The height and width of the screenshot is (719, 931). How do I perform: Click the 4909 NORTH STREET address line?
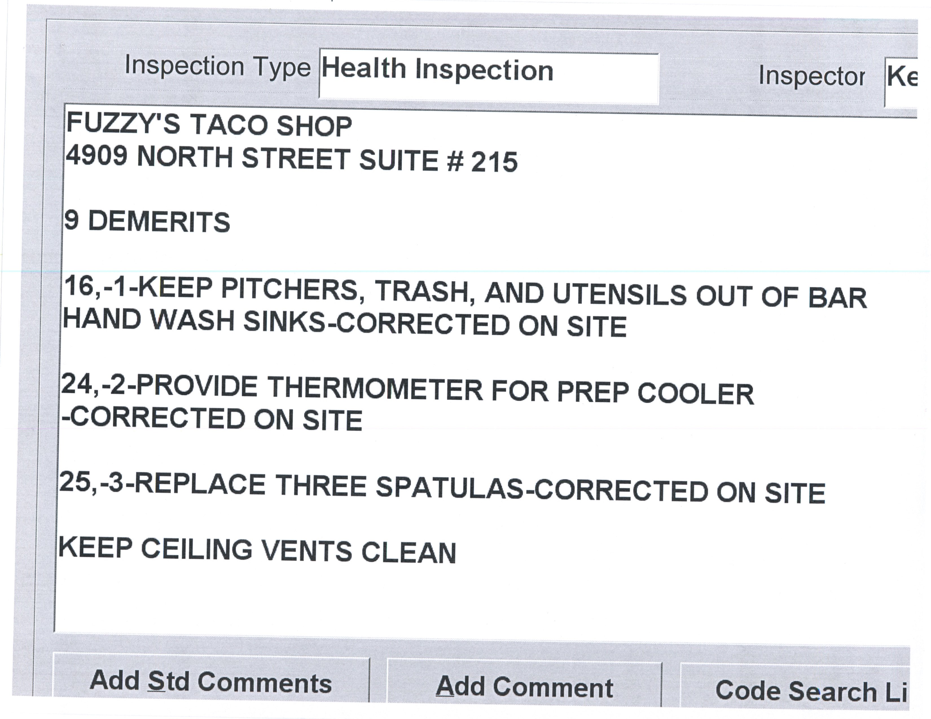coord(292,158)
